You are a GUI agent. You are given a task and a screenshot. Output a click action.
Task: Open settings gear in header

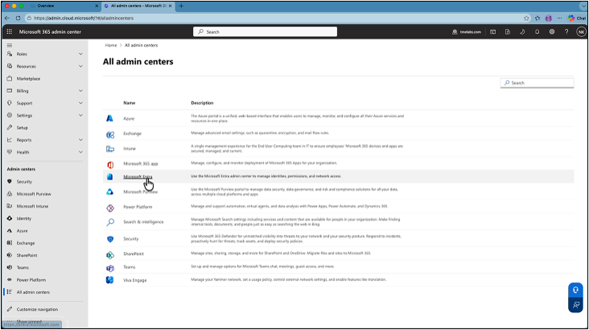point(552,32)
